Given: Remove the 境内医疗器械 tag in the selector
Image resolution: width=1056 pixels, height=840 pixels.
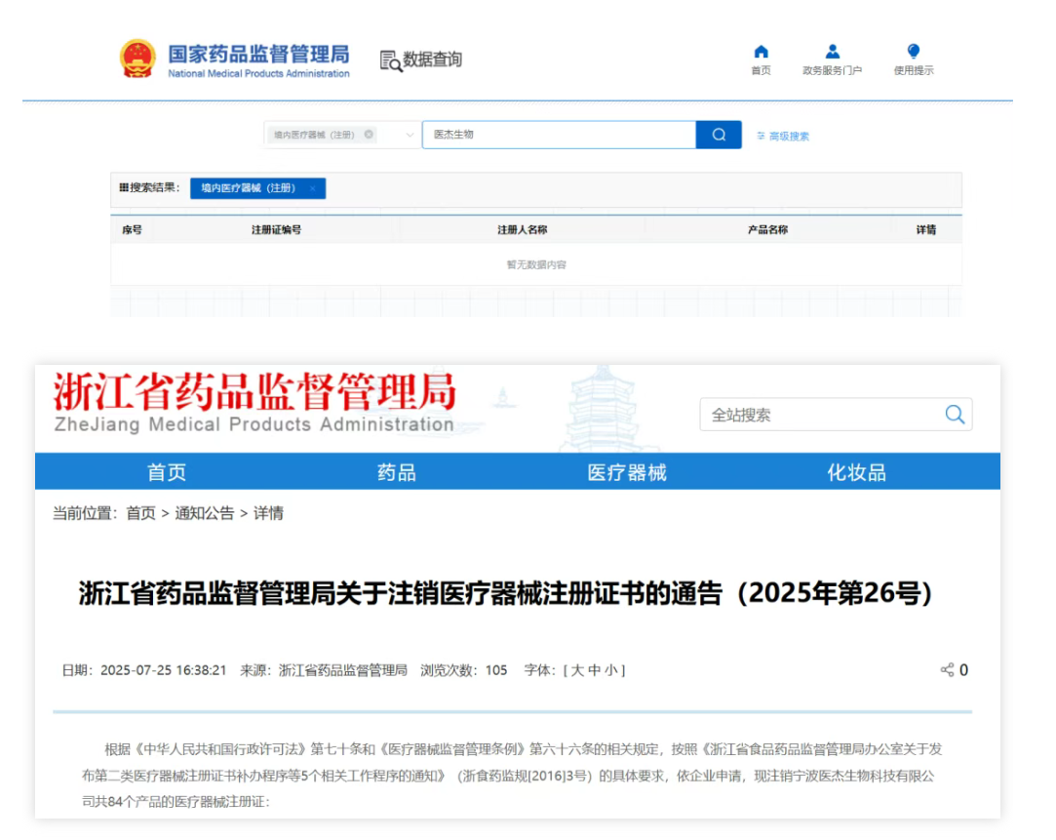Looking at the screenshot, I should pos(369,135).
